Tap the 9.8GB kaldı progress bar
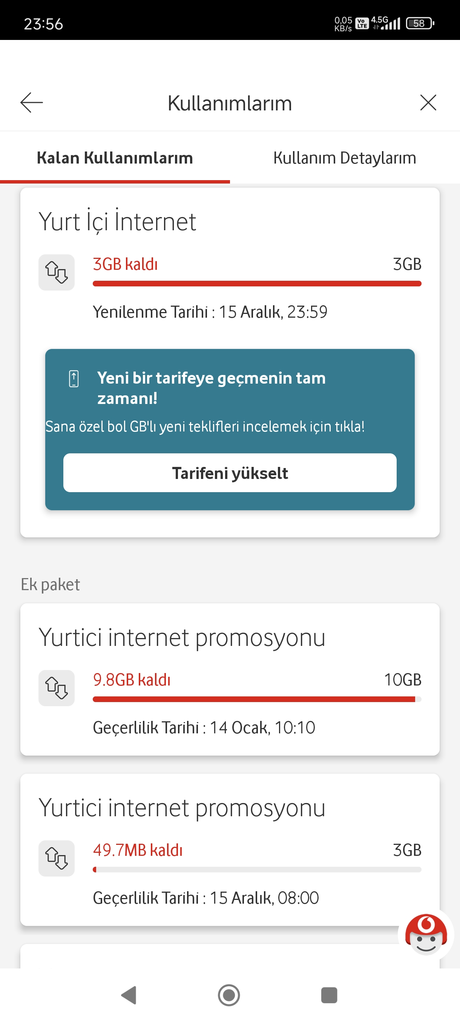460x1022 pixels. tap(257, 699)
